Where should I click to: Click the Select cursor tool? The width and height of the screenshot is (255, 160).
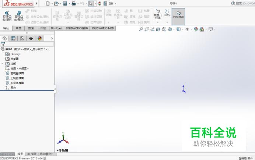91,3
